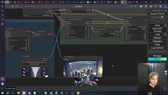Collapse the VAE Decode node via its dot
The image size is (168, 95).
(x=37, y=32)
